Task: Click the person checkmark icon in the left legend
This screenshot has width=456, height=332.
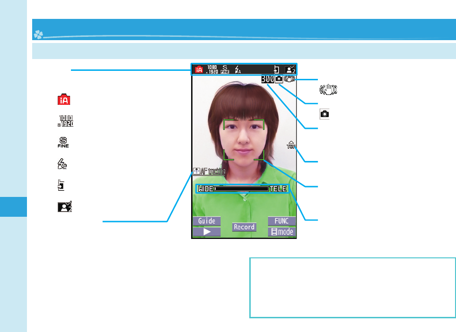Action: click(x=65, y=206)
